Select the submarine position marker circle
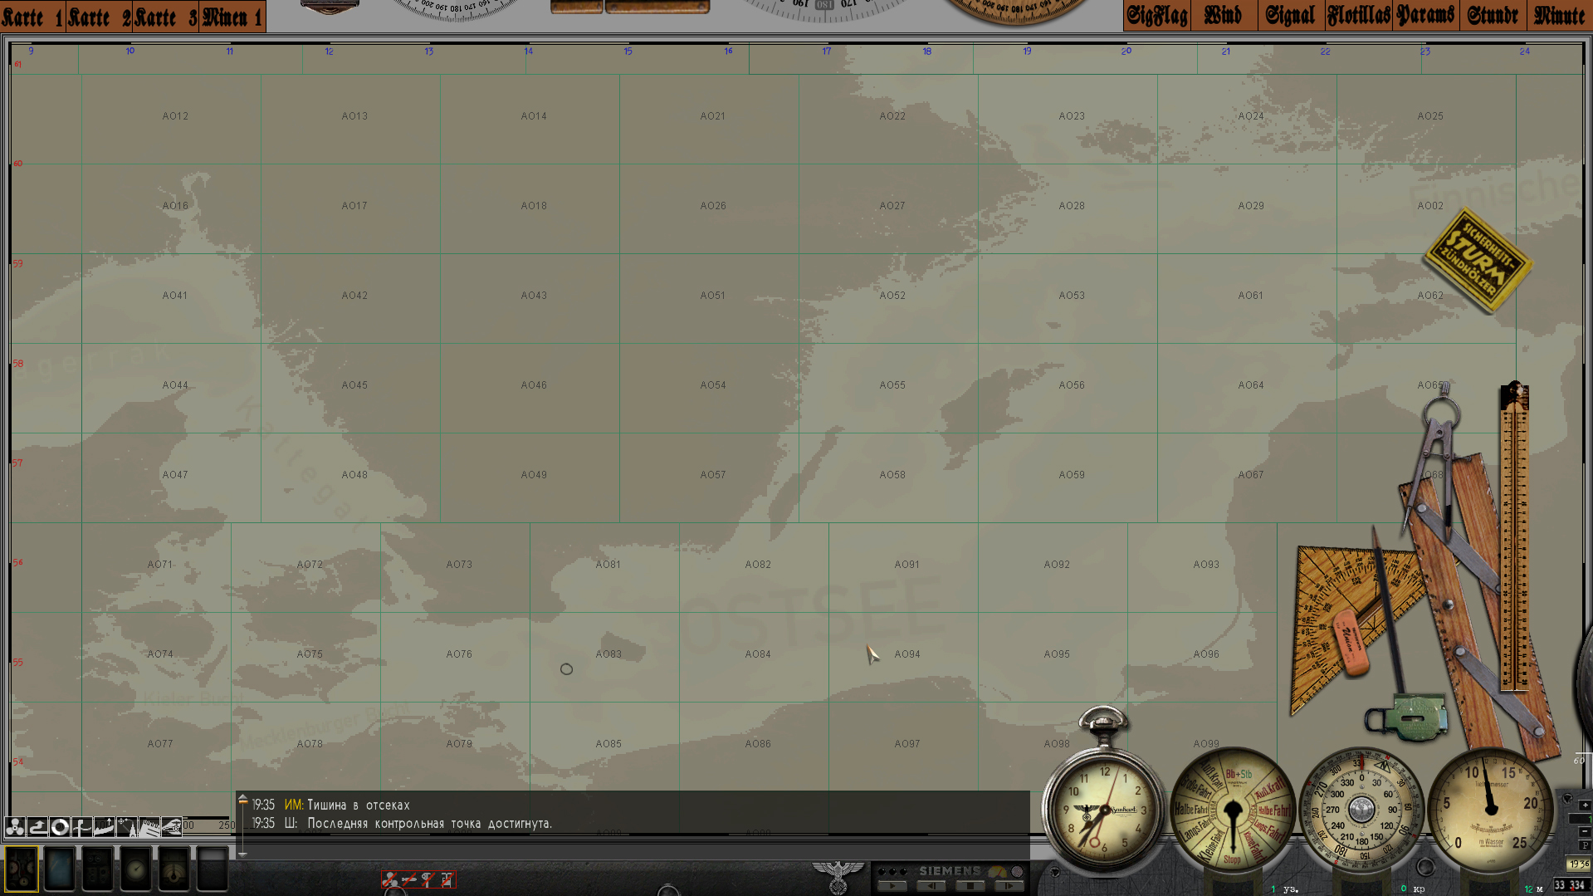The width and height of the screenshot is (1593, 896). pos(566,669)
